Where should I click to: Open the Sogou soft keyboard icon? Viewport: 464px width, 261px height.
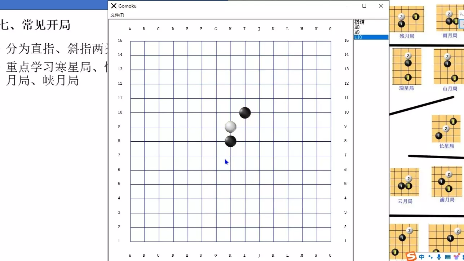pyautogui.click(x=448, y=257)
